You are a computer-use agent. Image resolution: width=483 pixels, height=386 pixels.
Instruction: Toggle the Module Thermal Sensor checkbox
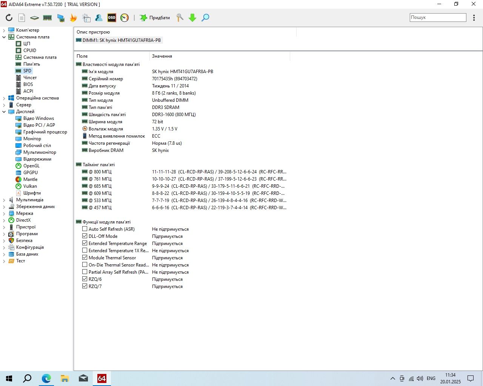coord(85,257)
